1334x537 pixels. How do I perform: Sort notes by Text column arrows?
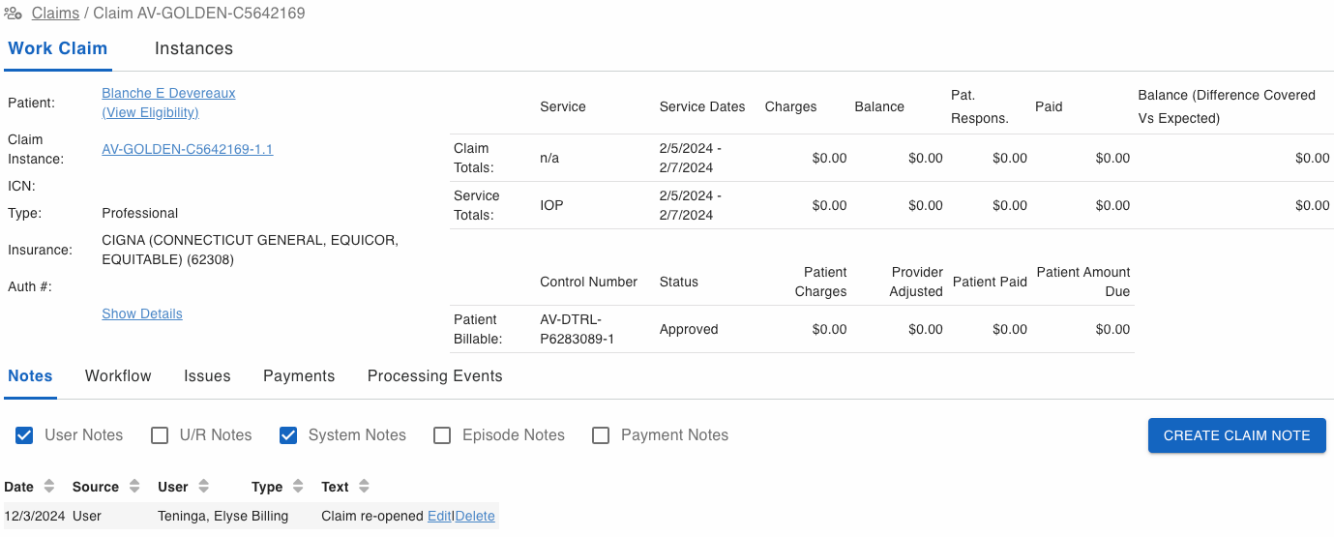pos(364,487)
